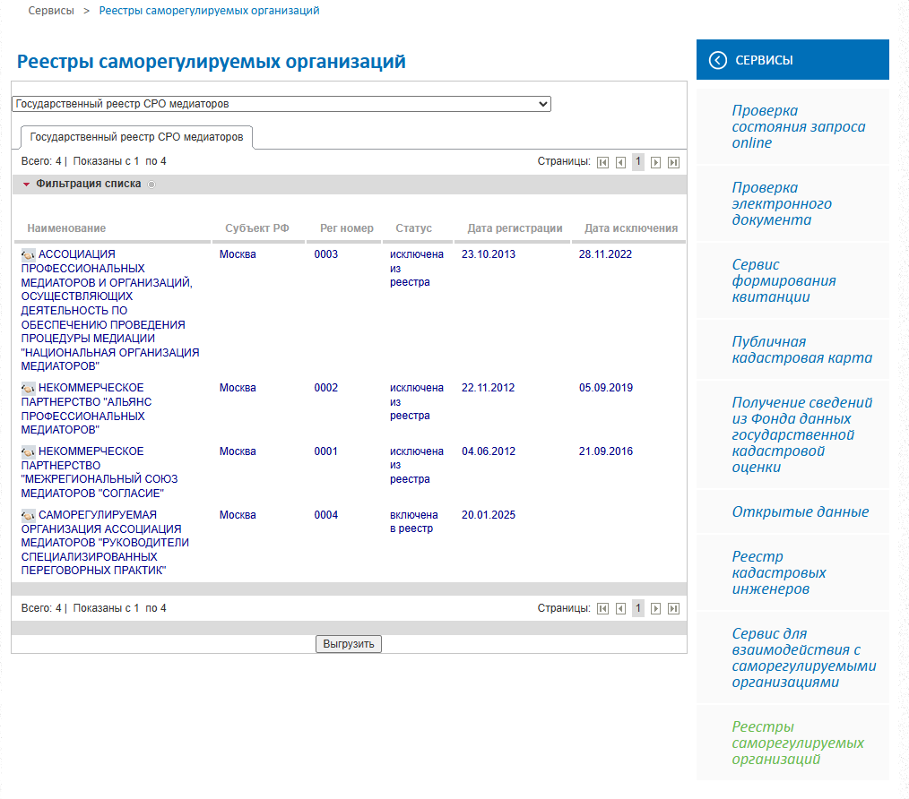The height and width of the screenshot is (799, 909).
Task: Open Реестры саморегулируемых организаций breadcrumb link
Action: pos(209,11)
